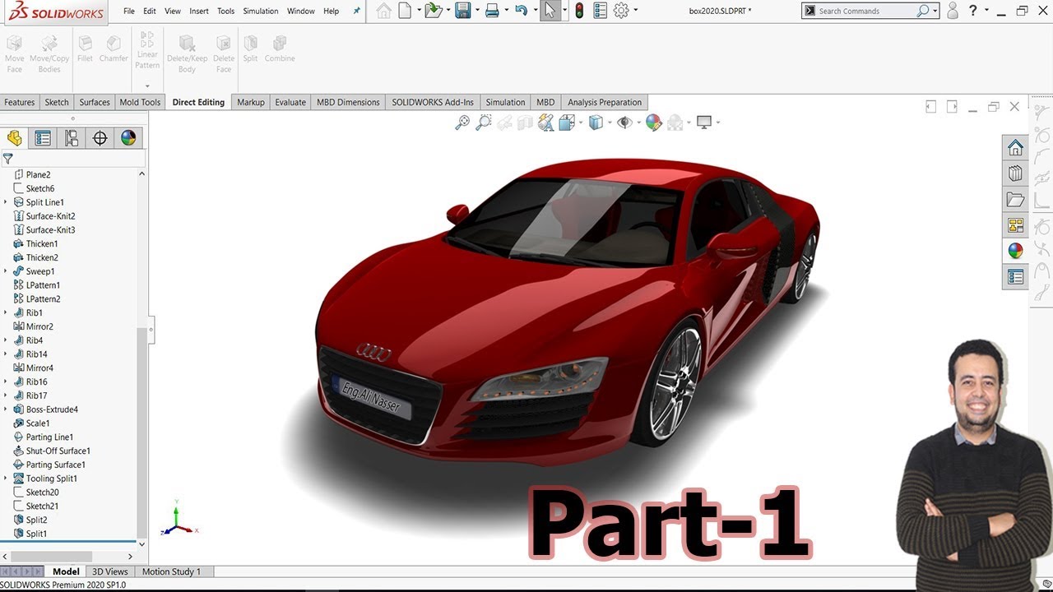Click the Search Commands input field
1053x592 pixels.
(x=865, y=11)
